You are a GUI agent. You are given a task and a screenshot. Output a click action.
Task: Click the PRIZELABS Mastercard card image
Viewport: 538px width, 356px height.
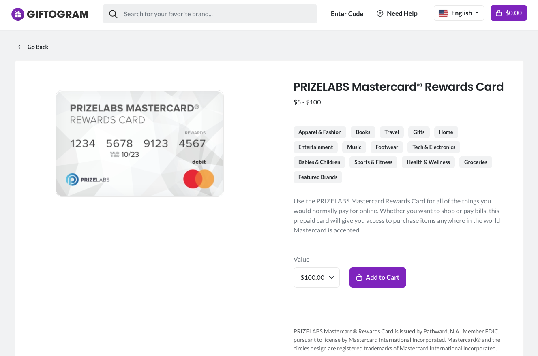click(139, 143)
